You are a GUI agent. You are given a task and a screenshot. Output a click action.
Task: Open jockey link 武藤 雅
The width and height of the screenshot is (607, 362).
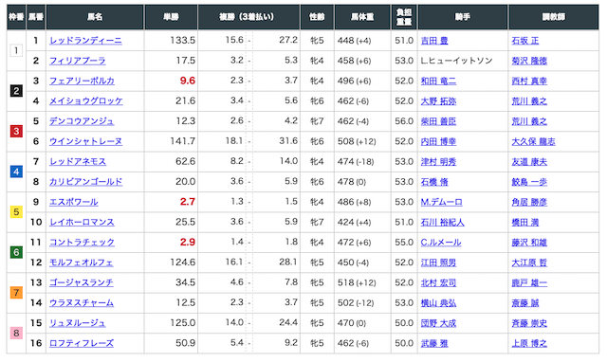434,343
